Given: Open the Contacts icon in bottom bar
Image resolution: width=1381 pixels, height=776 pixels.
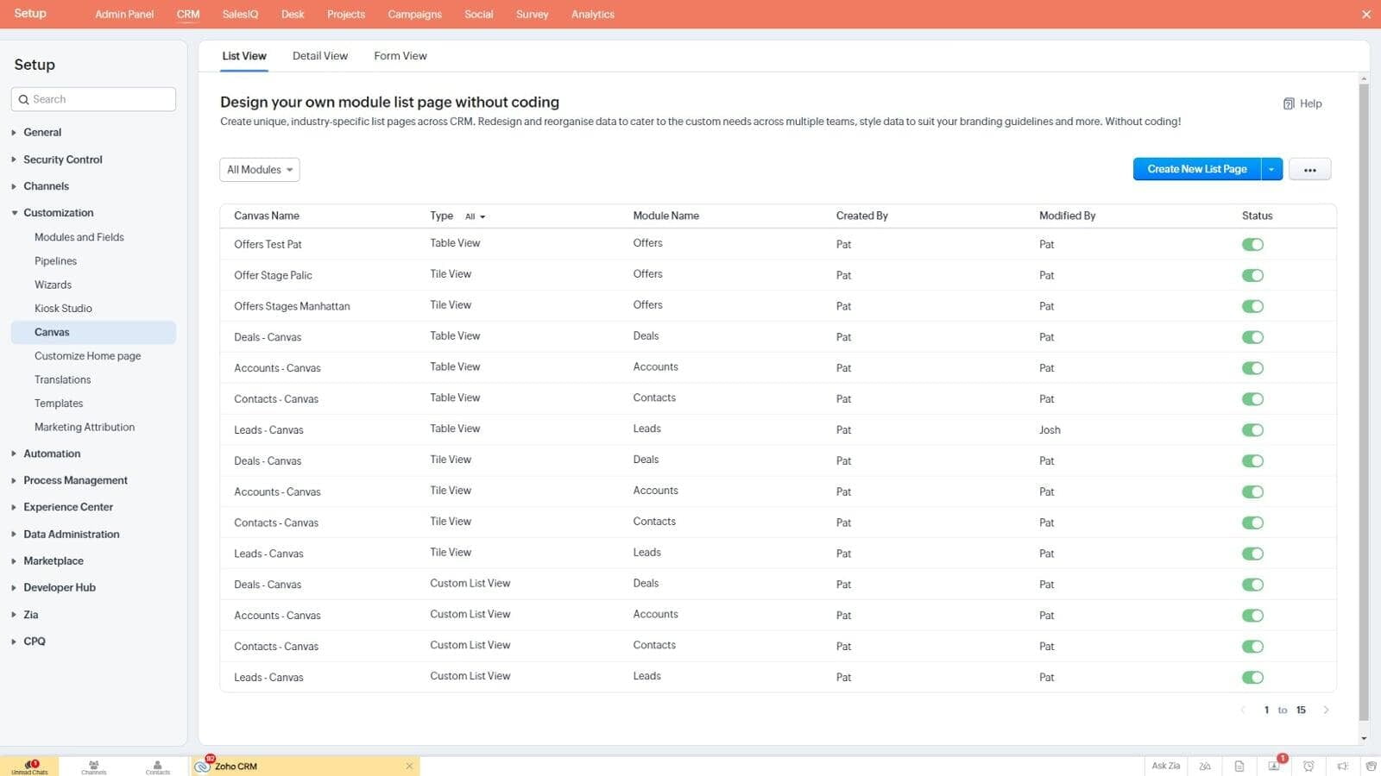Looking at the screenshot, I should [x=157, y=766].
